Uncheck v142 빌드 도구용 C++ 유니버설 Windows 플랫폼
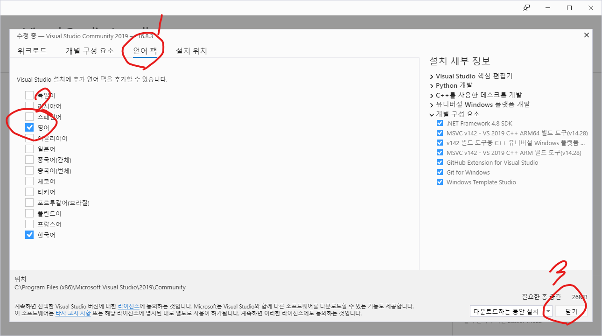This screenshot has height=336, width=602. [x=440, y=143]
